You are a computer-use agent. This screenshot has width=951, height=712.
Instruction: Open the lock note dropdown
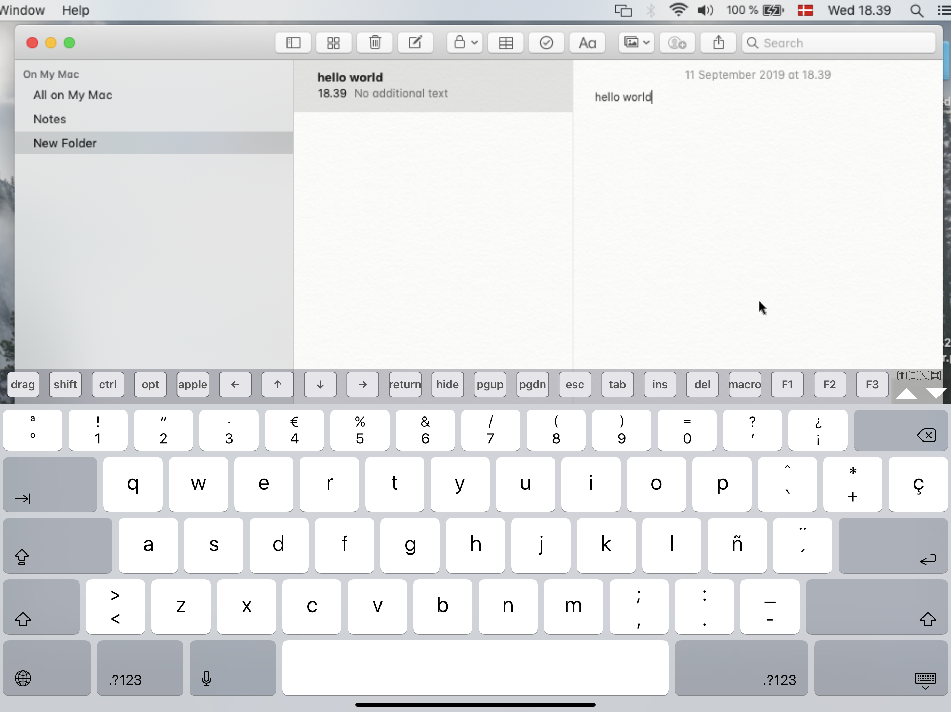pyautogui.click(x=465, y=43)
